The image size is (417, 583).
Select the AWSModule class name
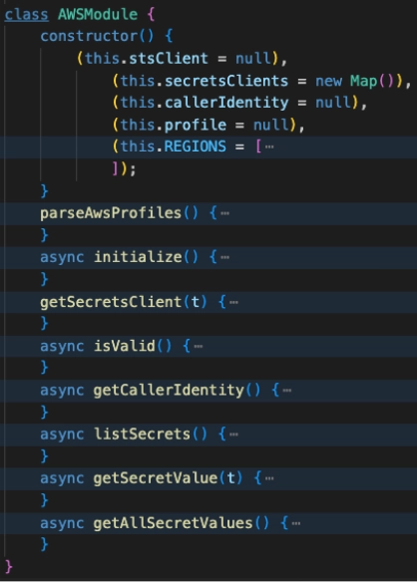click(98, 15)
